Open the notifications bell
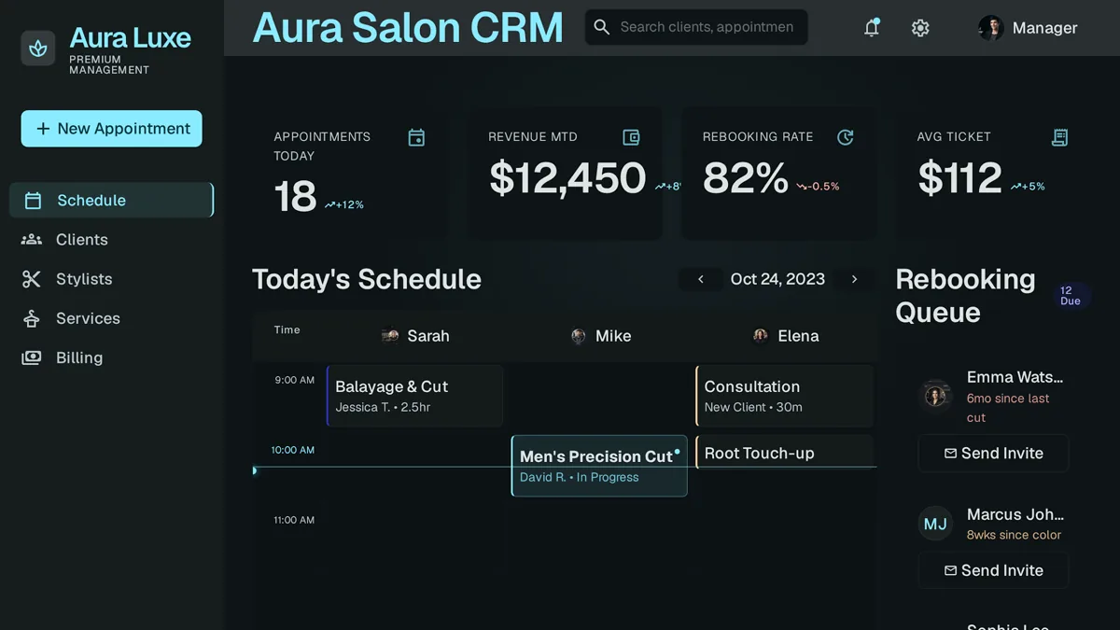This screenshot has width=1120, height=630. [x=872, y=28]
